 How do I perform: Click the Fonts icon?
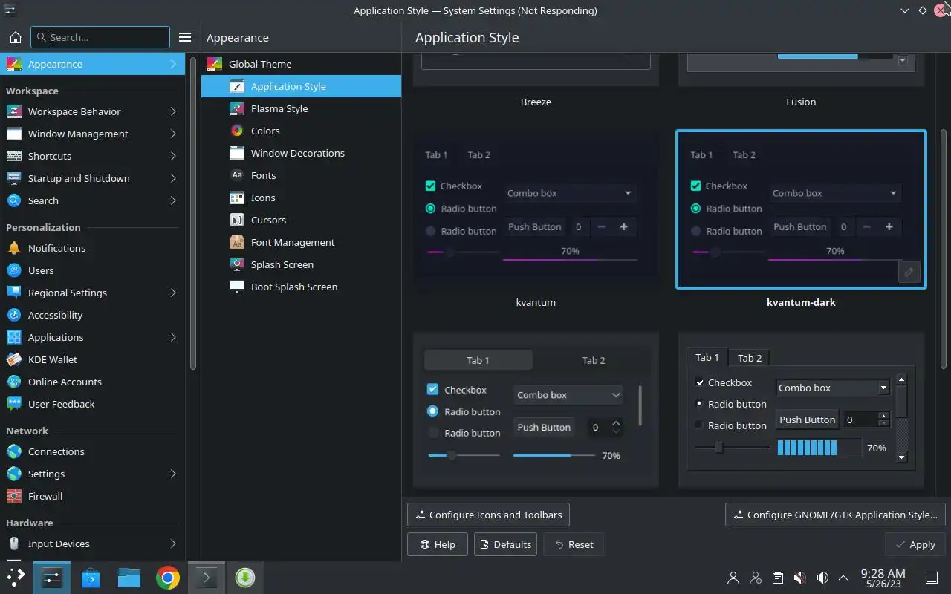click(237, 175)
